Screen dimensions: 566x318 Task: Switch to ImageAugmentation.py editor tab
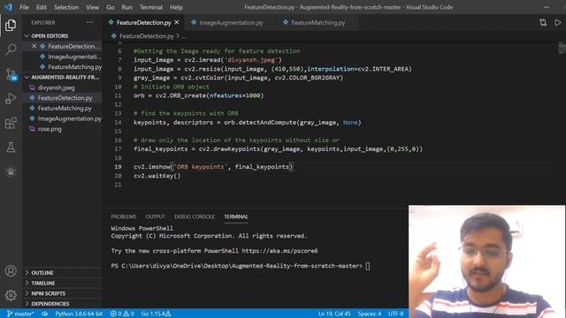coord(231,22)
